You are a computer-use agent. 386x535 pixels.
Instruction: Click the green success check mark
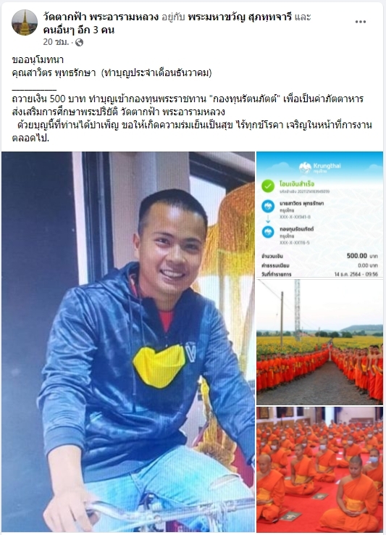click(x=268, y=186)
